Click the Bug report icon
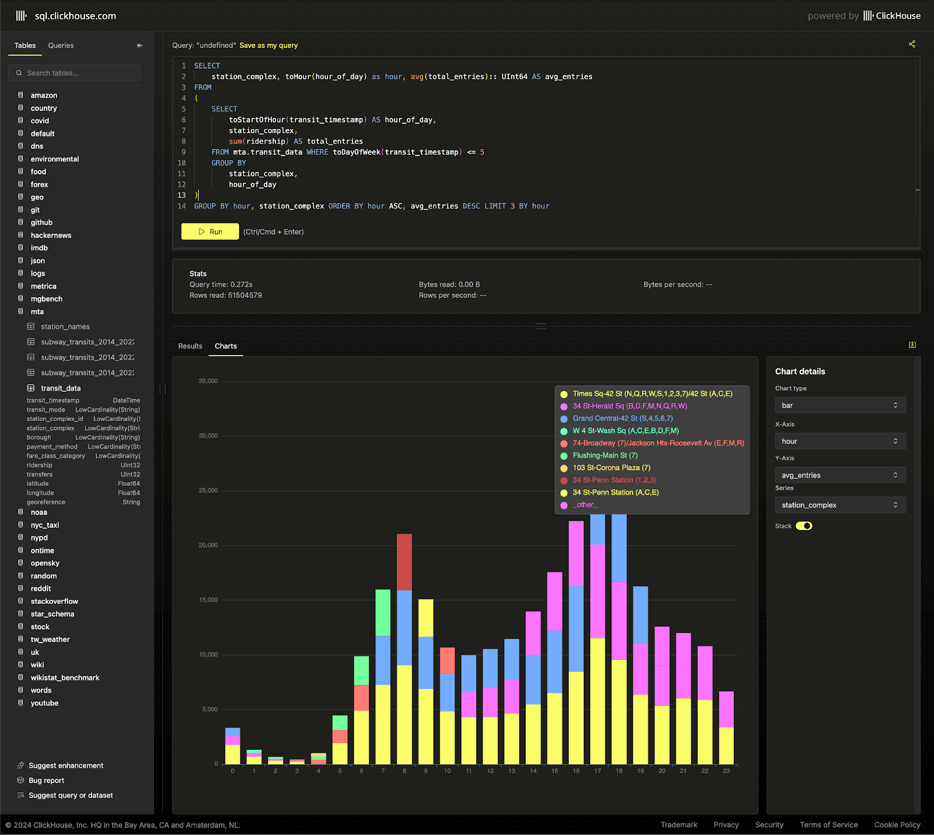 (x=20, y=781)
